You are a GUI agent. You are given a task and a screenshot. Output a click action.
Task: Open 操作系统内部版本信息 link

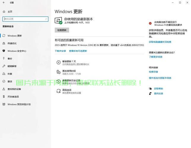pos(160,78)
